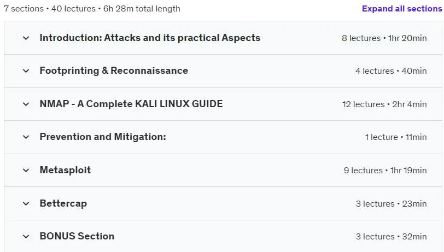444x252 pixels.
Task: Click the 12 lectures 2hr 4min label
Action: click(x=384, y=104)
